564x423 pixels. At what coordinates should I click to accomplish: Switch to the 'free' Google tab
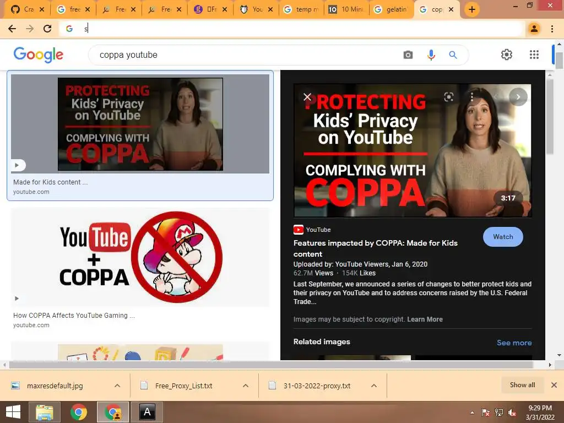[x=70, y=9]
